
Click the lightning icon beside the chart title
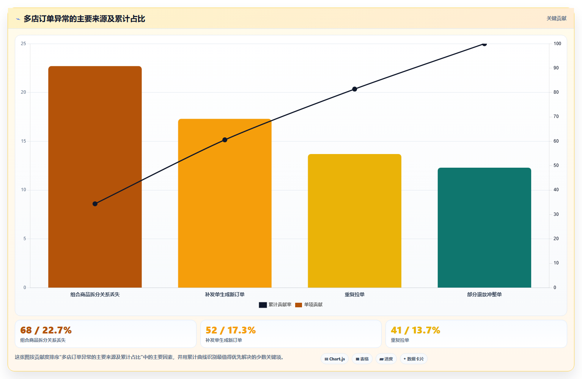tap(18, 19)
